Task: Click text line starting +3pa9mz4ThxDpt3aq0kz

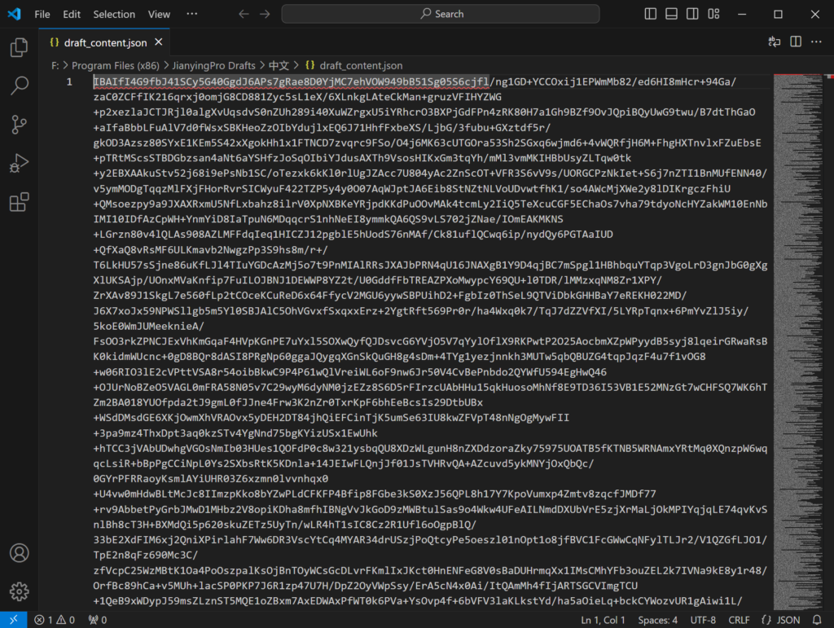Action: coord(235,433)
